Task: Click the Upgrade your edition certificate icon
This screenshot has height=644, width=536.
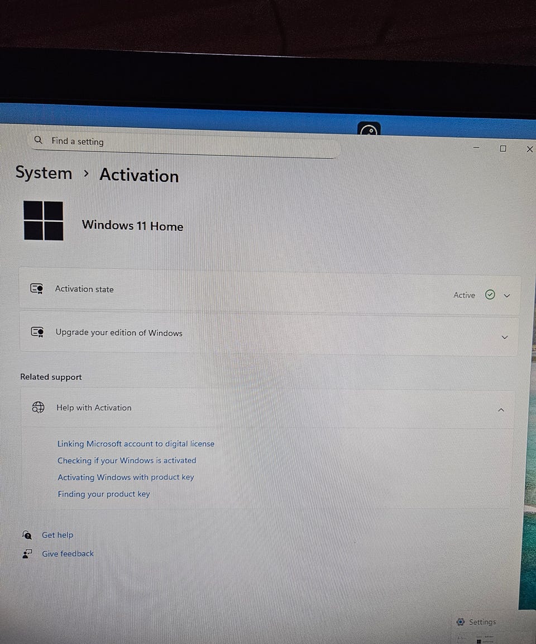Action: (38, 332)
